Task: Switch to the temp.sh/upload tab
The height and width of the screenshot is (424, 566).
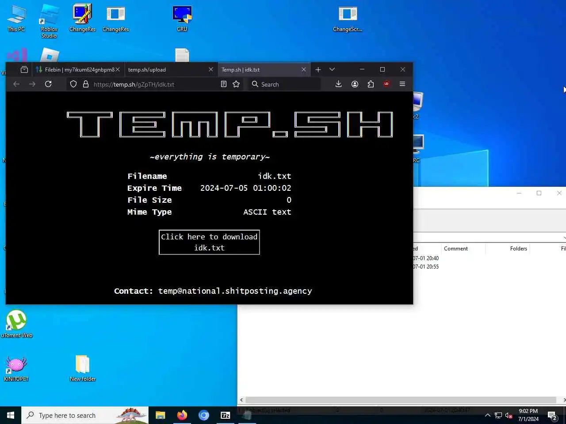Action: [x=171, y=69]
